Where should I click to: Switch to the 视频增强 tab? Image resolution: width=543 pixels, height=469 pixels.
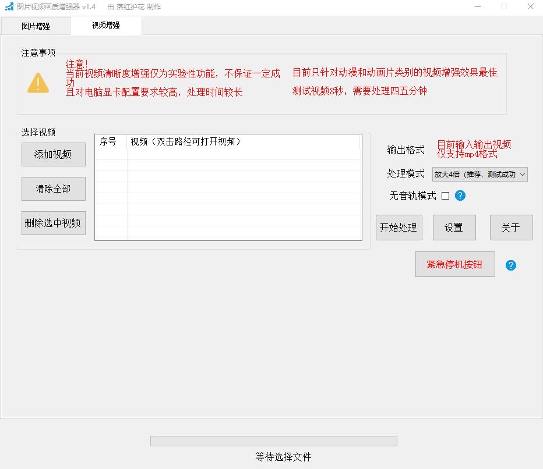(106, 26)
